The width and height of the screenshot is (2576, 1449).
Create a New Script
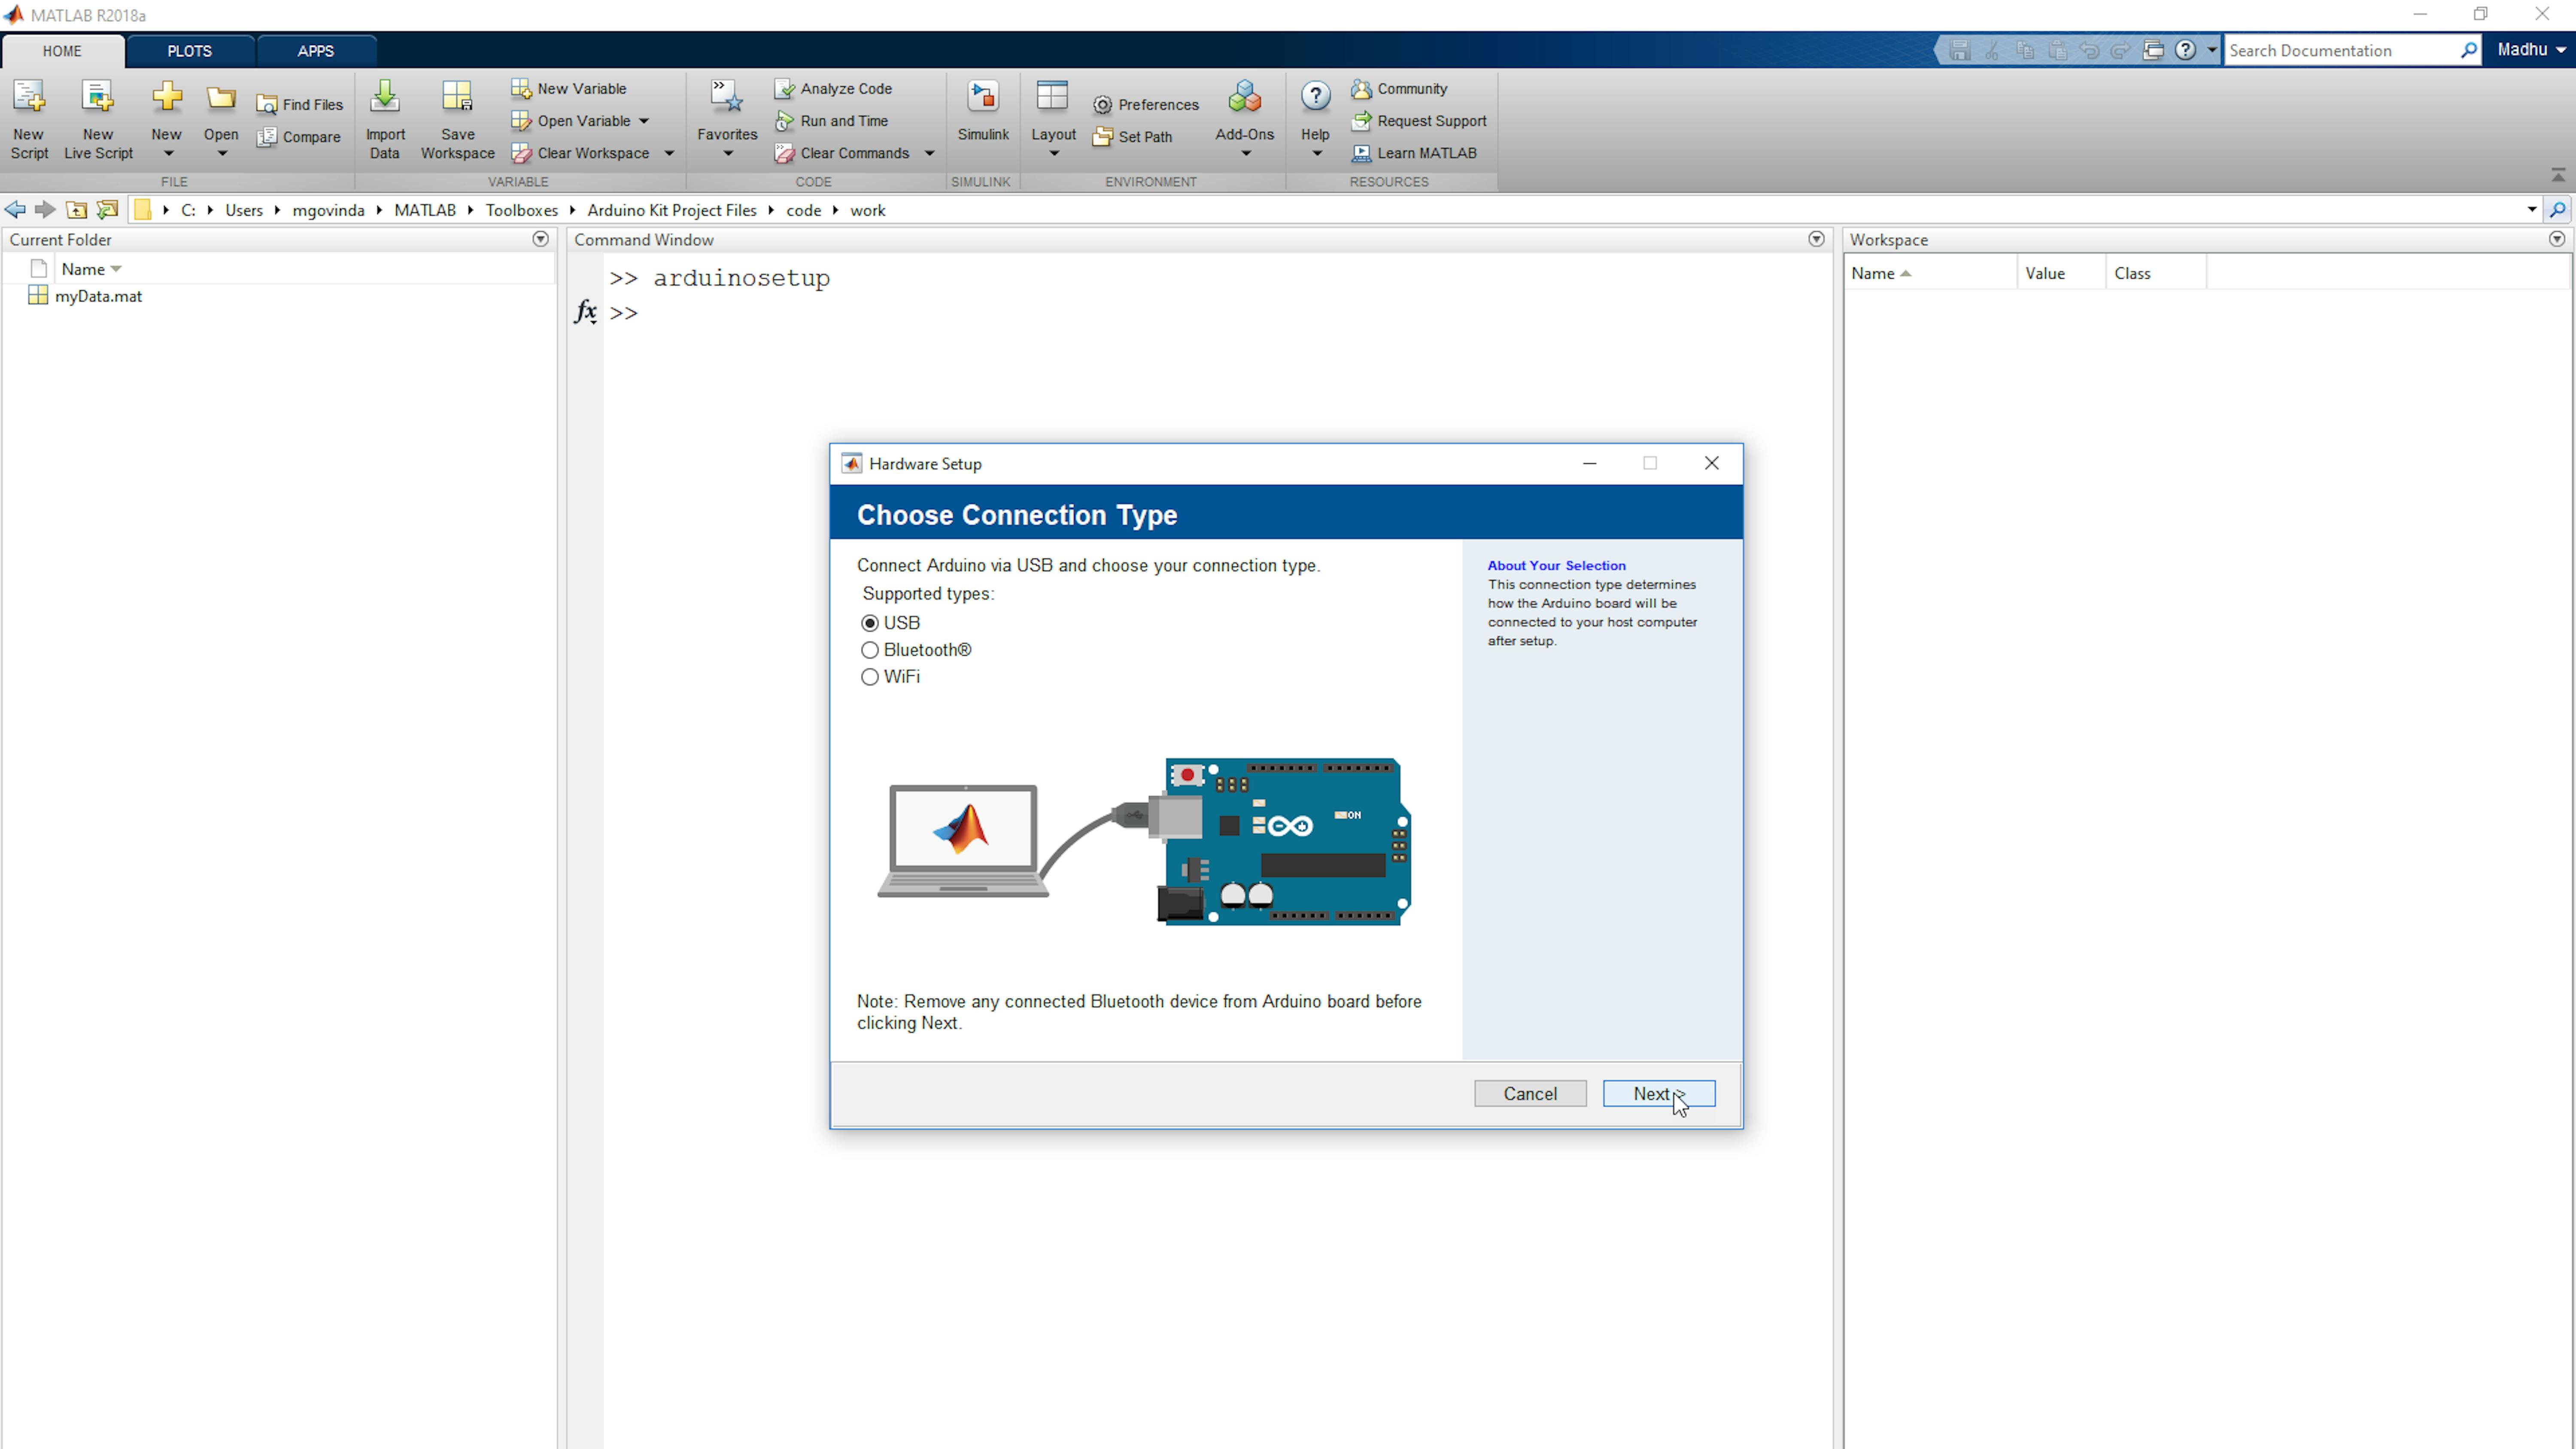[x=29, y=119]
